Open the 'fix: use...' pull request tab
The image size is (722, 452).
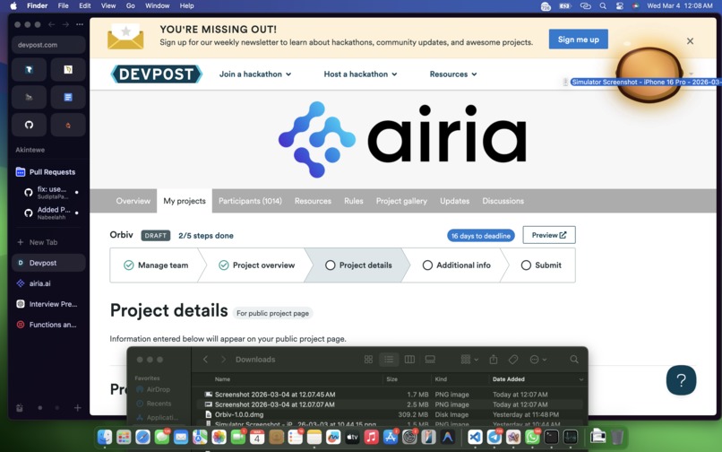(51, 192)
